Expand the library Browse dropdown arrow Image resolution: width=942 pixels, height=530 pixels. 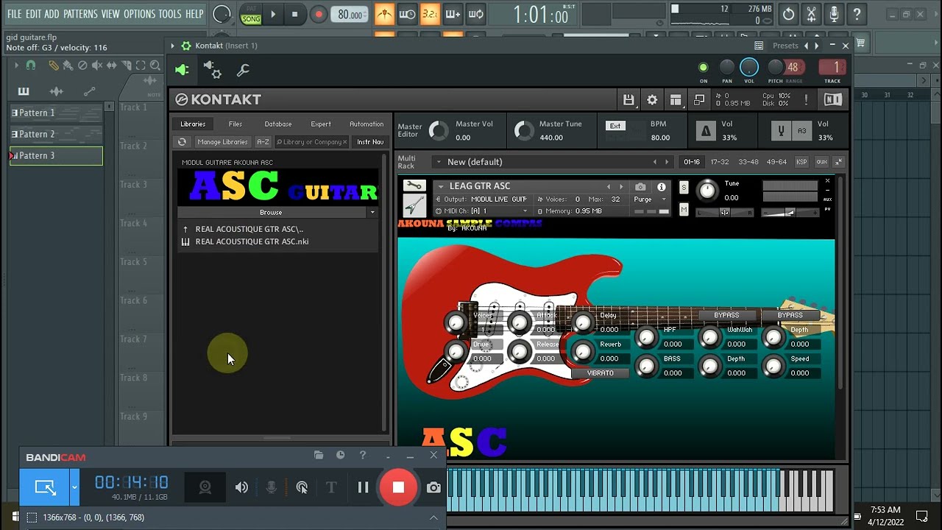click(372, 212)
